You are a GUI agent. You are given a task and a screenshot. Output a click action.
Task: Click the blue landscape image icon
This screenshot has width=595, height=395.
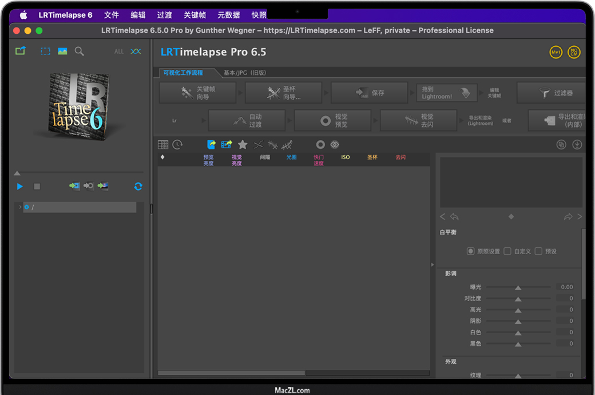[x=62, y=51]
